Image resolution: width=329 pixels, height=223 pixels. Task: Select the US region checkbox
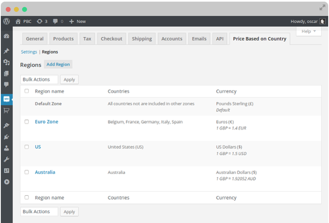point(27,147)
